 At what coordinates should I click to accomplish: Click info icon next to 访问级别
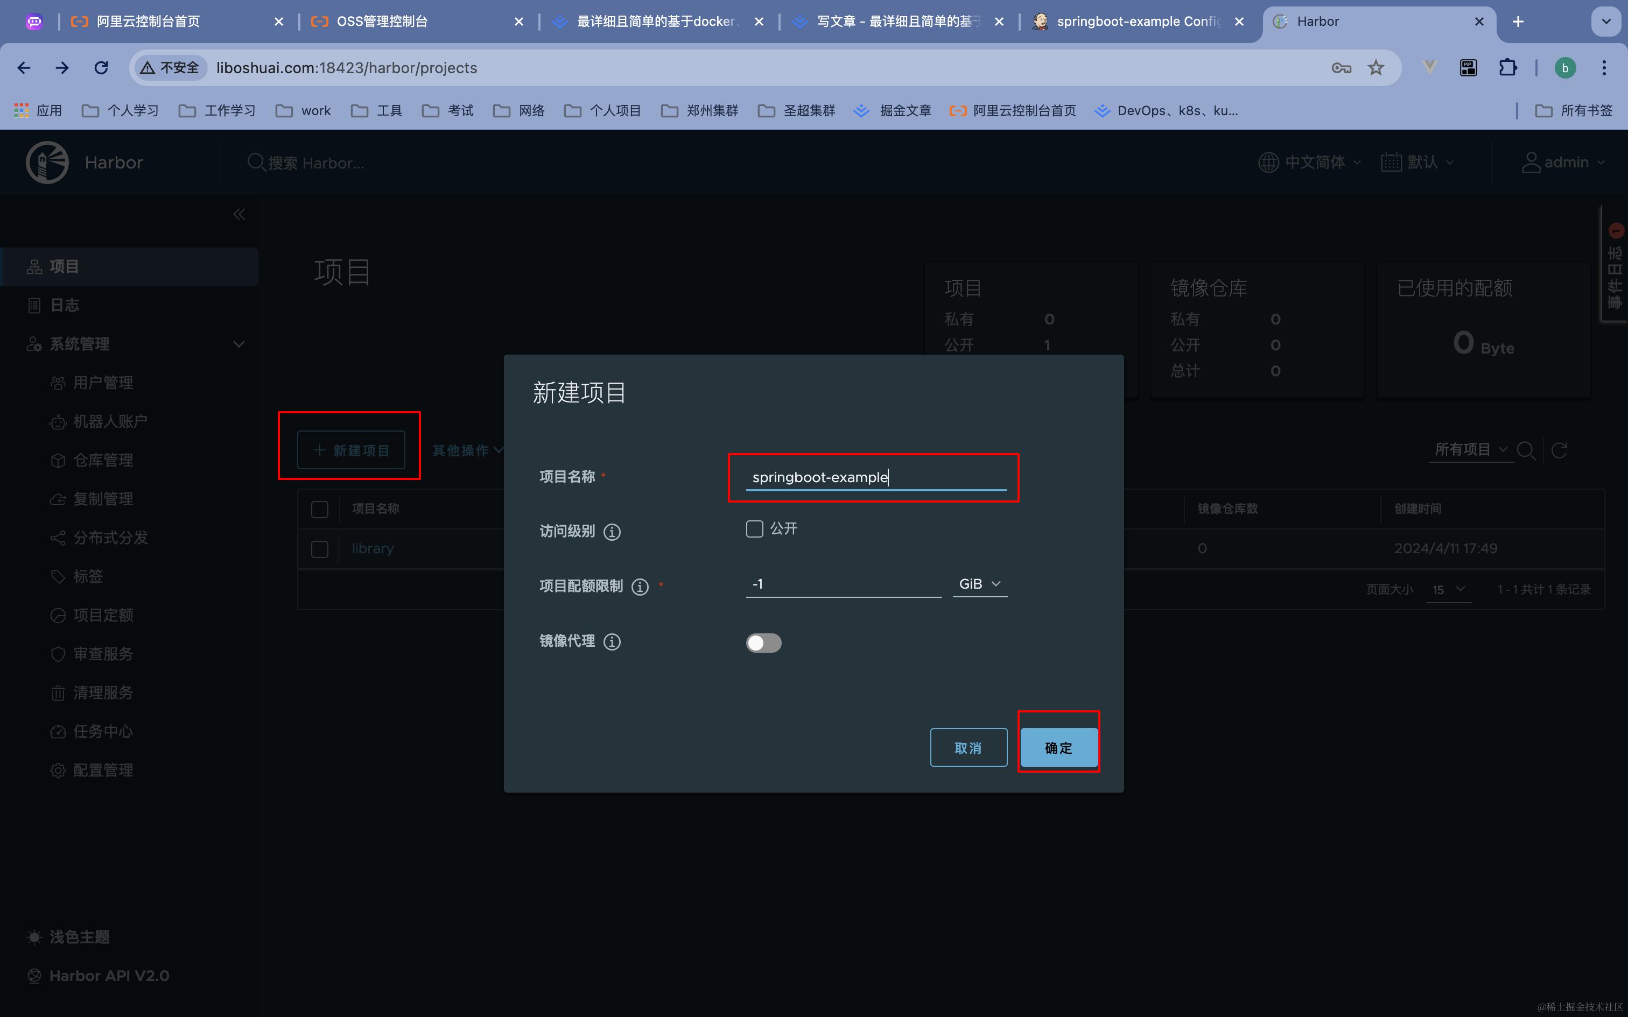tap(612, 532)
